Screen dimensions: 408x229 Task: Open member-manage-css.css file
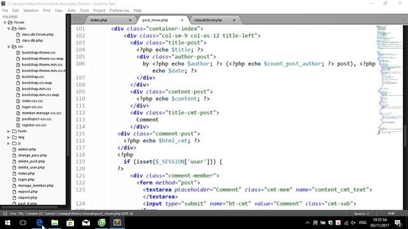click(41, 113)
